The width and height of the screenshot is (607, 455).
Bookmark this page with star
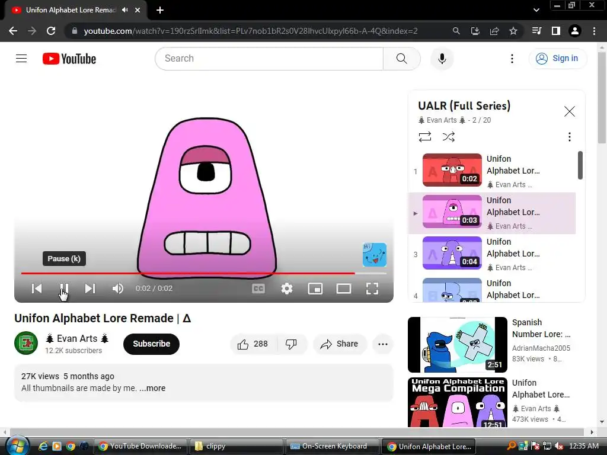tap(513, 31)
